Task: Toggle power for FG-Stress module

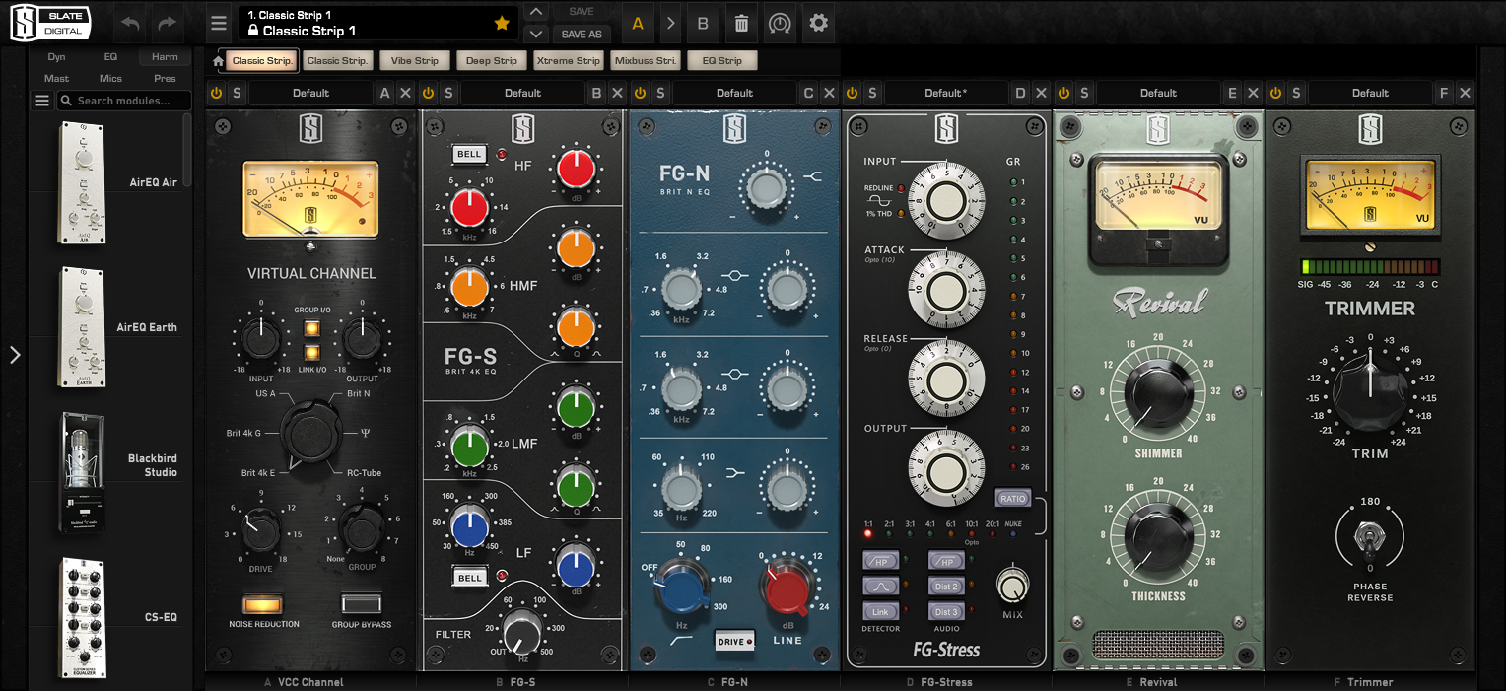Action: (x=853, y=93)
